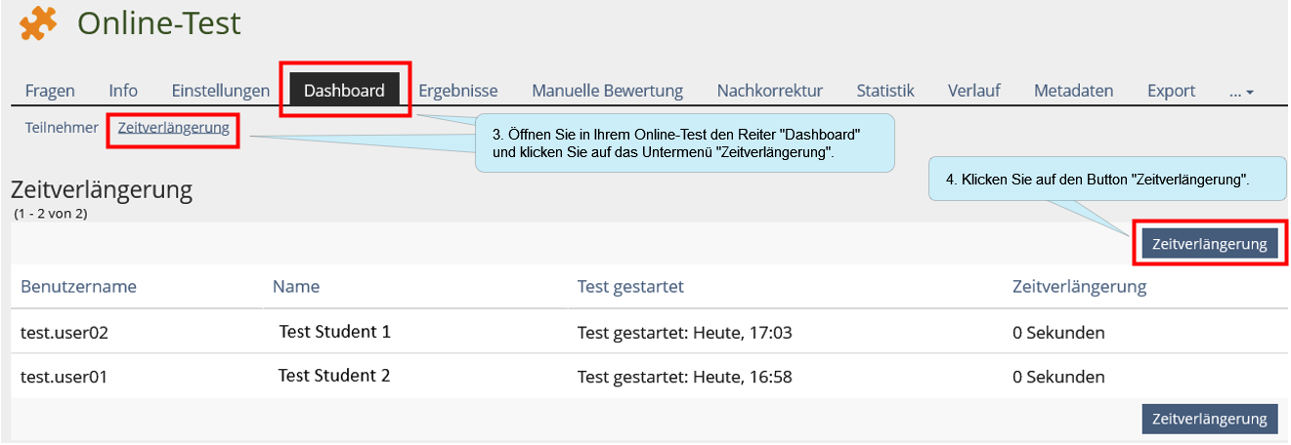
Task: Click the Zeitverlängerung submenu link
Action: (x=173, y=127)
